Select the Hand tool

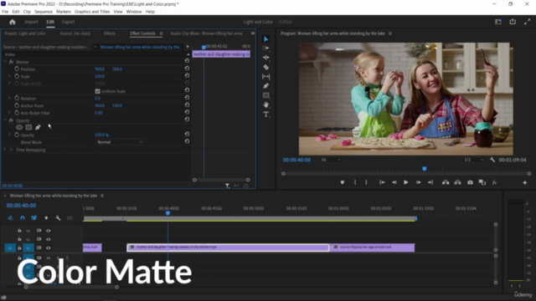click(x=266, y=105)
